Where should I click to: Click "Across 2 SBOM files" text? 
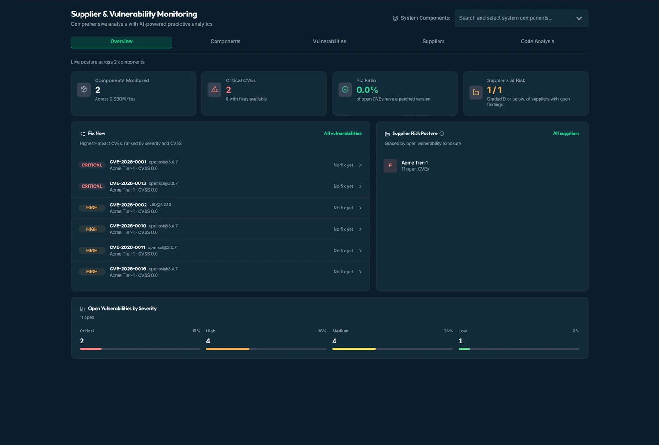pyautogui.click(x=115, y=99)
